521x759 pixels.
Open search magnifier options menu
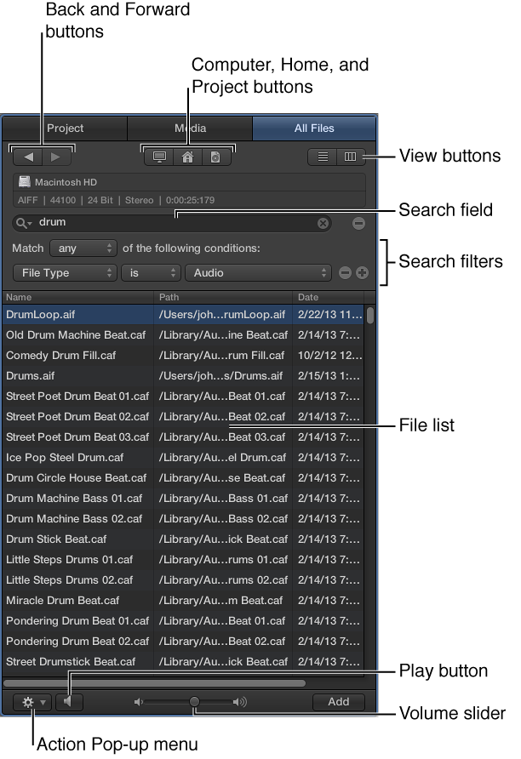click(x=23, y=223)
